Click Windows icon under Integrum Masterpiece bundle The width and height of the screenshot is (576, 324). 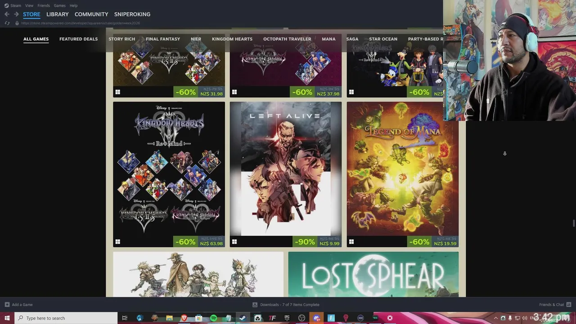(117, 242)
